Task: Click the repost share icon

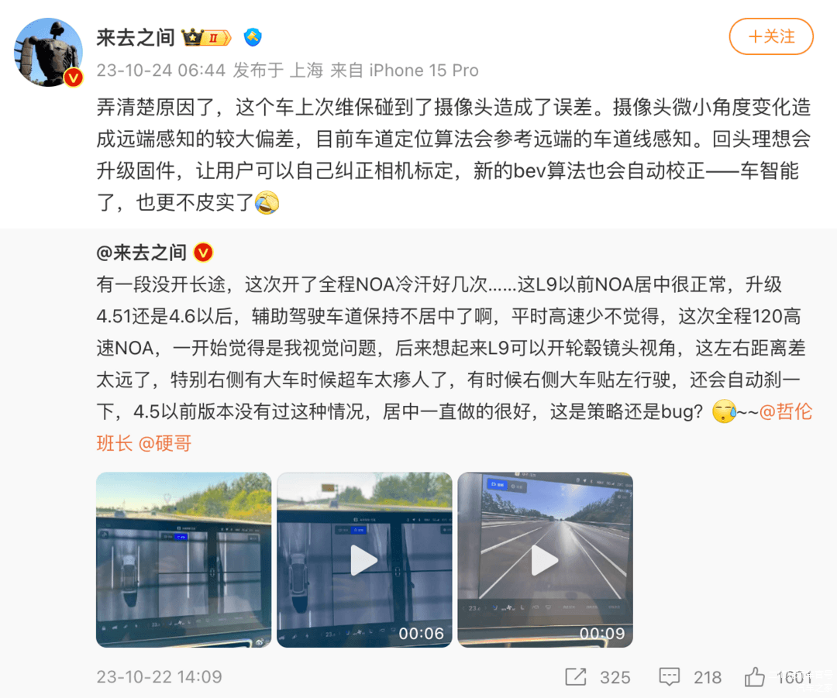Action: coord(575,676)
